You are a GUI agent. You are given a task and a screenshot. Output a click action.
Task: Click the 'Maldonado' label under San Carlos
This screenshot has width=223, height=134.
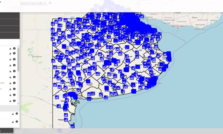(x=200, y=29)
